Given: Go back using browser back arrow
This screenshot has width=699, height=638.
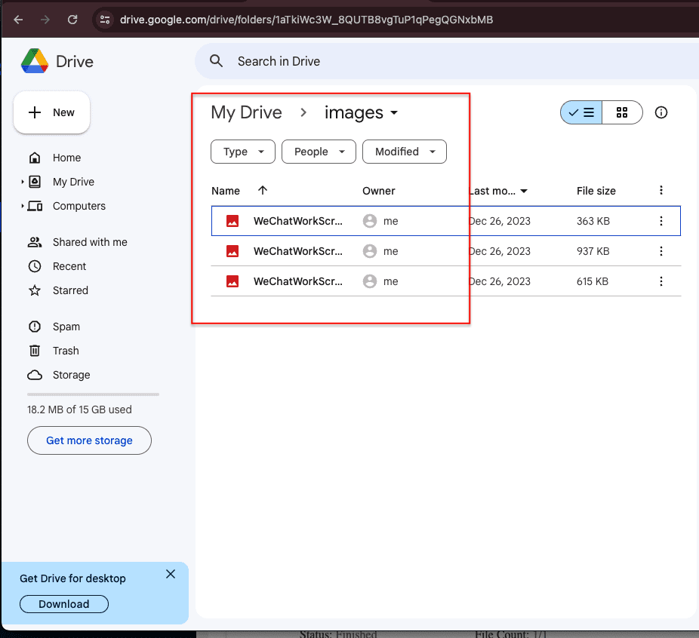Looking at the screenshot, I should point(18,20).
